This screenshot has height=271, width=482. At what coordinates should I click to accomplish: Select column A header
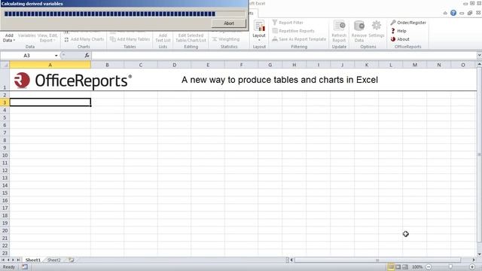(x=50, y=65)
